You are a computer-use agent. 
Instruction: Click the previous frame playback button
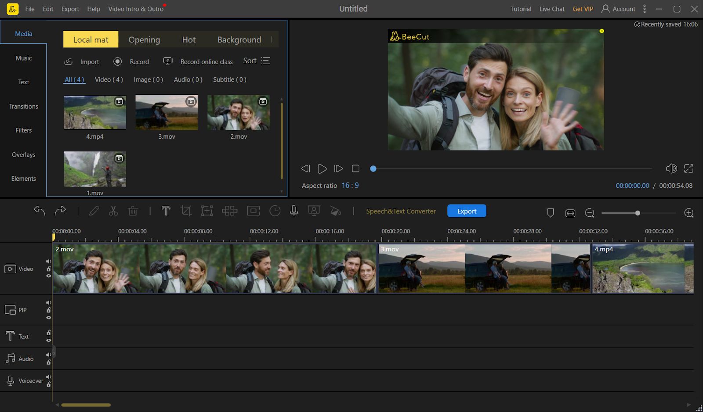click(305, 168)
